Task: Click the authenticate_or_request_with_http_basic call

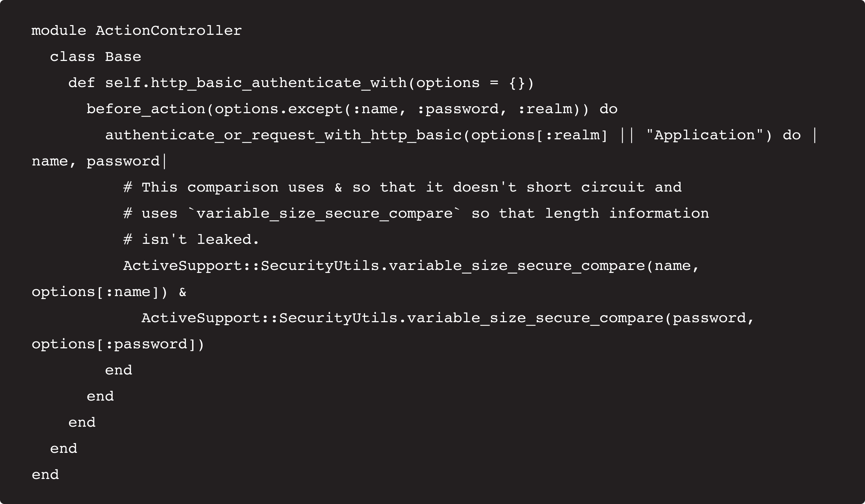Action: click(x=283, y=135)
